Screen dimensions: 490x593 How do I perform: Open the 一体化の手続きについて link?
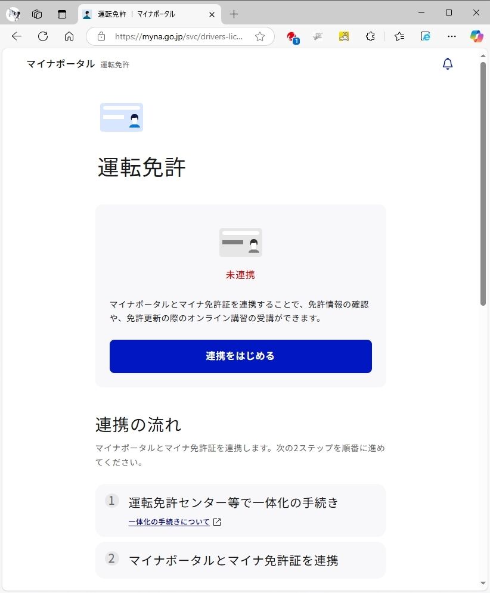click(x=169, y=522)
